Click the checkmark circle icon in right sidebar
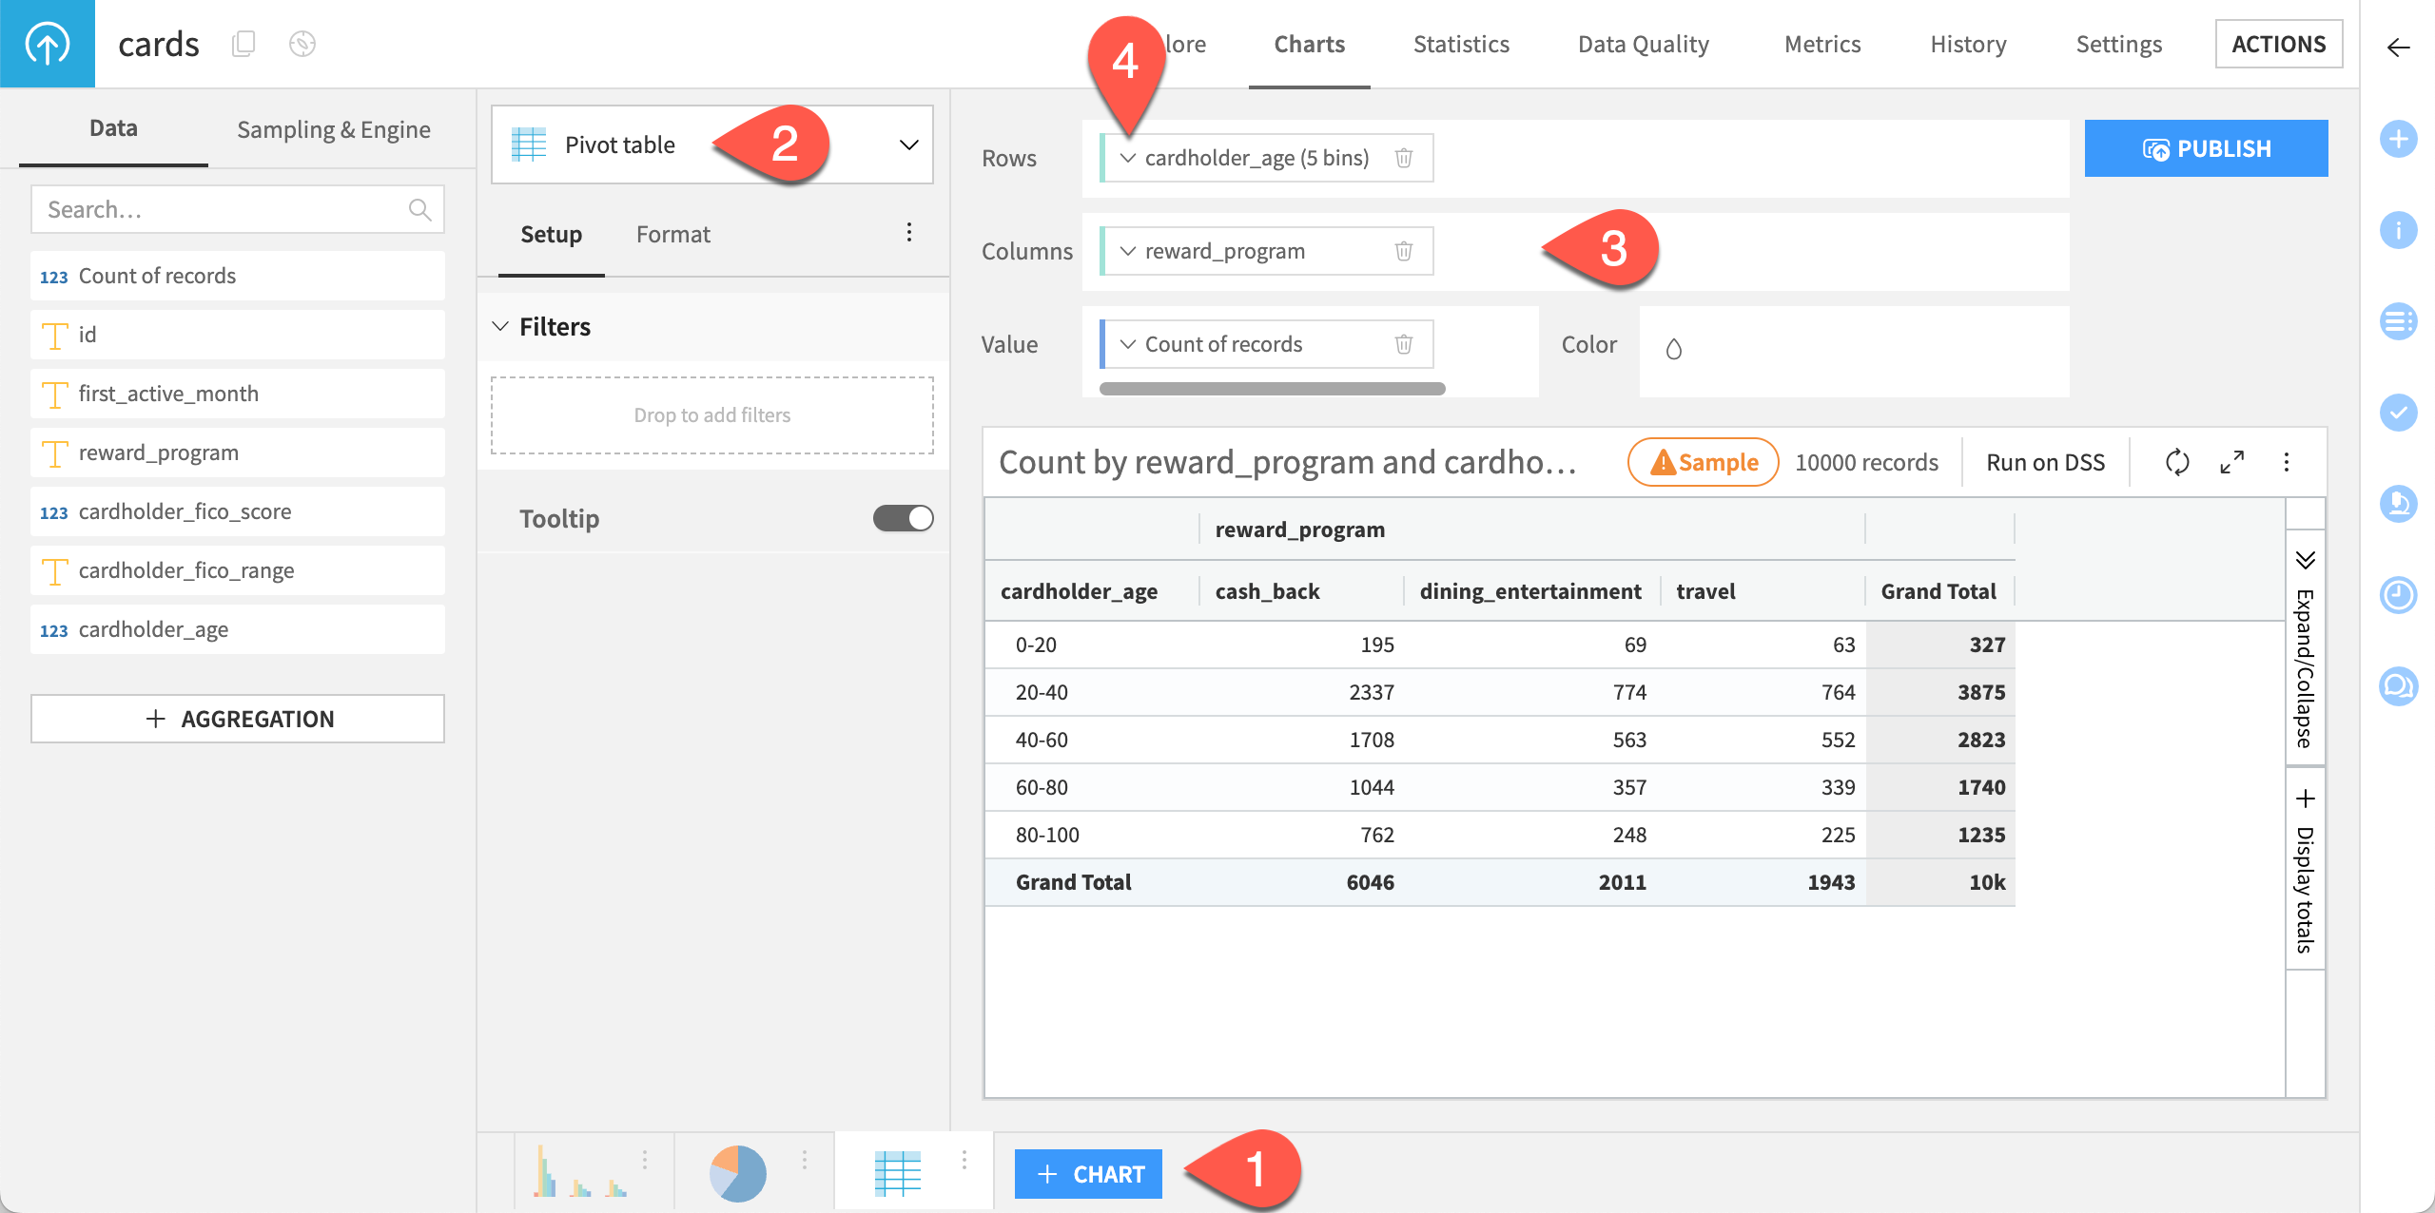Viewport: 2435px width, 1213px height. (x=2399, y=413)
